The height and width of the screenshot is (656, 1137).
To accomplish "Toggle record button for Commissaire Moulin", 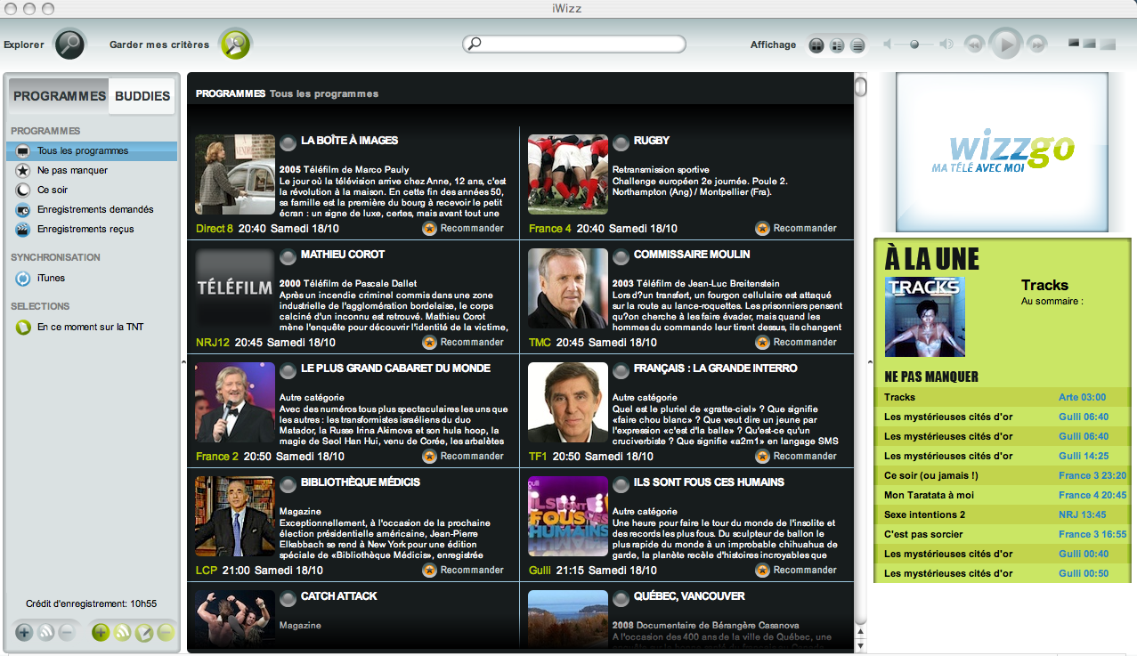I will (621, 256).
